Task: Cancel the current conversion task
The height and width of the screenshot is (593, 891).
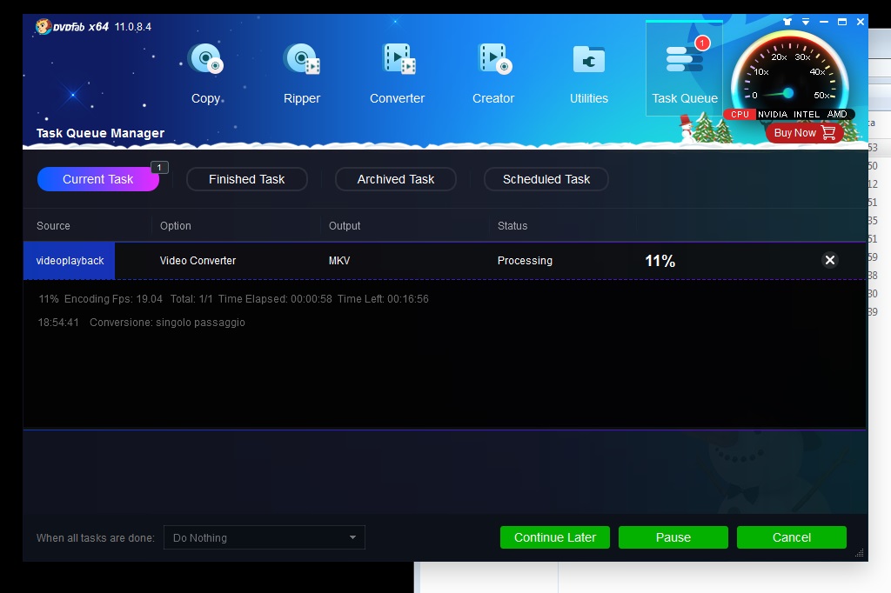Action: tap(792, 537)
